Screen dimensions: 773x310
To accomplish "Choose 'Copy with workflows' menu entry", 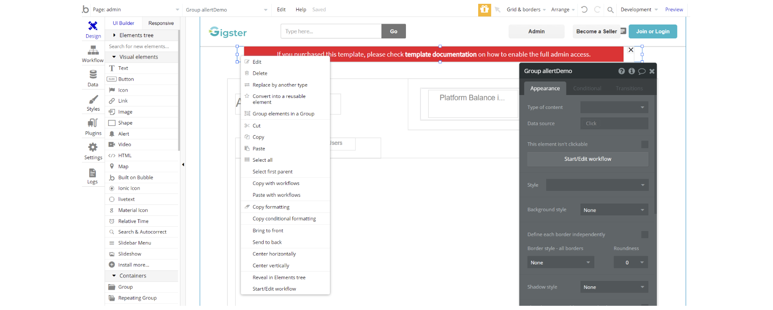I will (x=285, y=183).
